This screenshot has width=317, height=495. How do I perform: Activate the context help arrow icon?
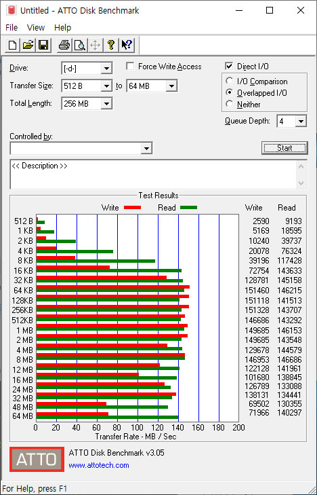pyautogui.click(x=127, y=45)
